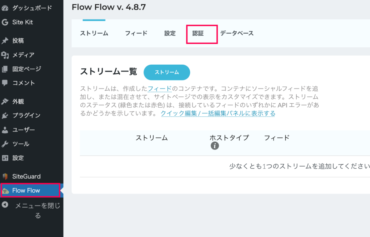
Task: Open comments via the speech bubble icon
Action: click(x=5, y=83)
